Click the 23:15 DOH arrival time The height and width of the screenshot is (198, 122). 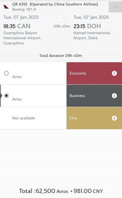[x=87, y=26]
